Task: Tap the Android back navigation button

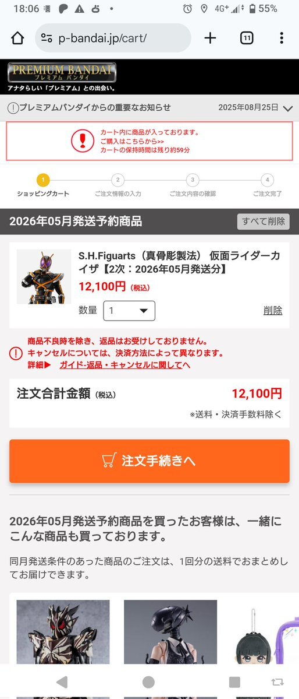Action: (62, 682)
